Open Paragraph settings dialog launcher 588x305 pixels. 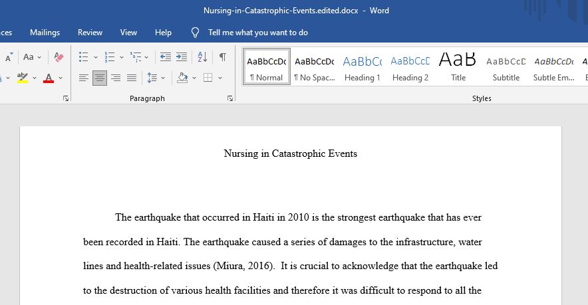230,98
